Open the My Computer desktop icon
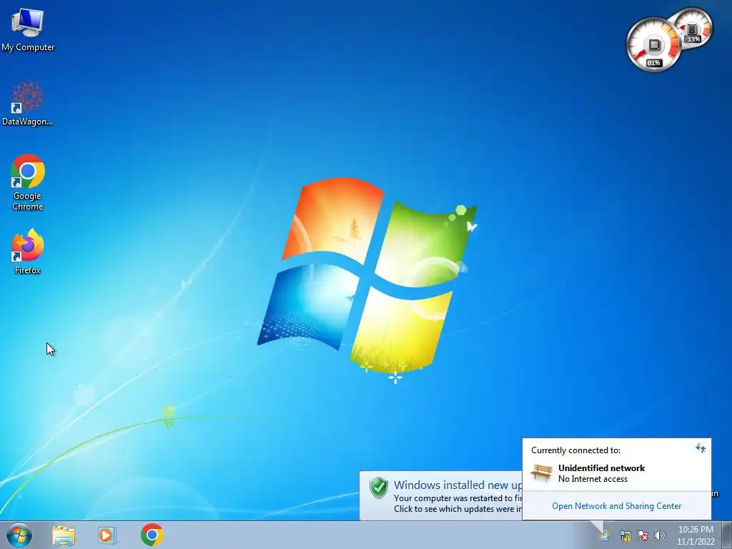732x549 pixels. coord(28,29)
